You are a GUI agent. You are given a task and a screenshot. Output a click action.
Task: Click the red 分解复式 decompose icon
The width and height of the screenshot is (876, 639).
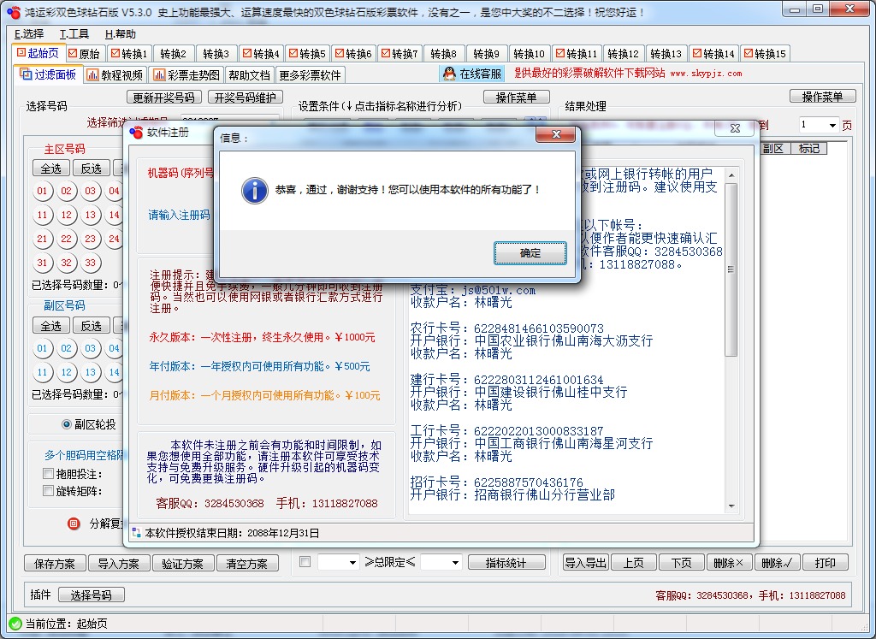72,524
